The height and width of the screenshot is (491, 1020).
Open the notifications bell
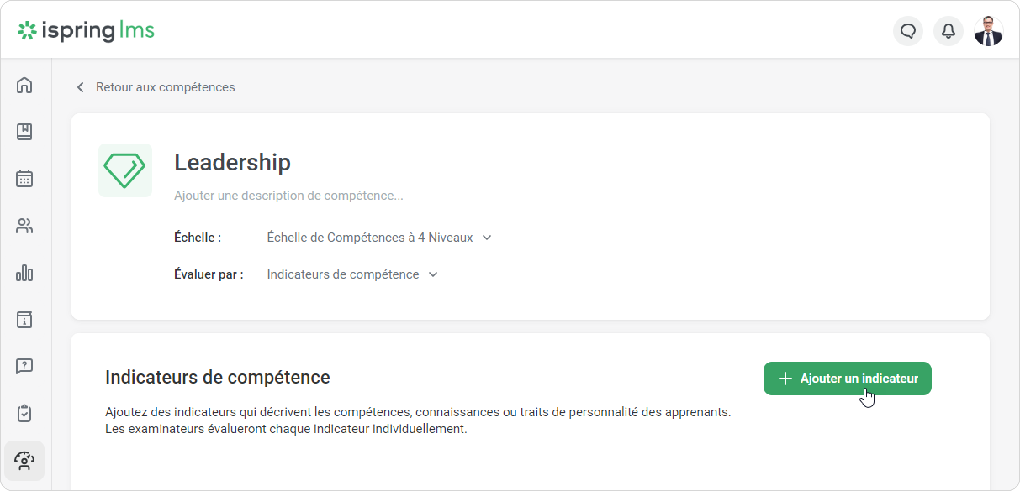click(x=948, y=31)
